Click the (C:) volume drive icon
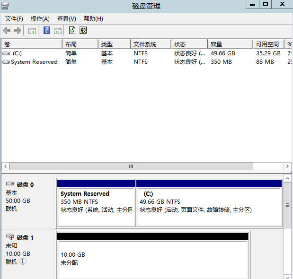Viewport: 293px width, 279px height. coord(6,53)
